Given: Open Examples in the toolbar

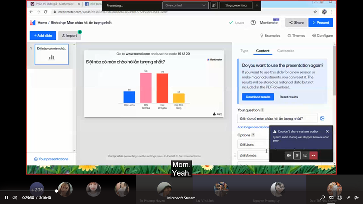Looking at the screenshot, I should (x=270, y=36).
